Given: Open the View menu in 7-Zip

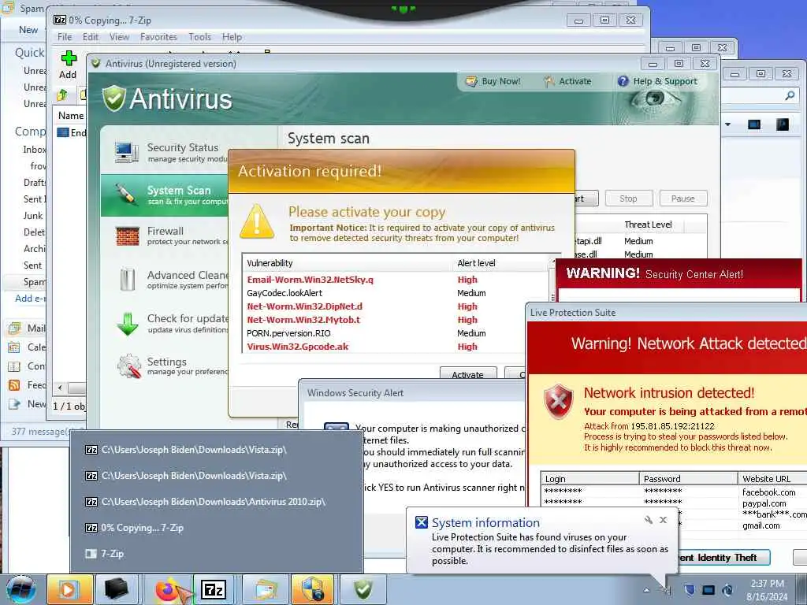Looking at the screenshot, I should (x=119, y=37).
